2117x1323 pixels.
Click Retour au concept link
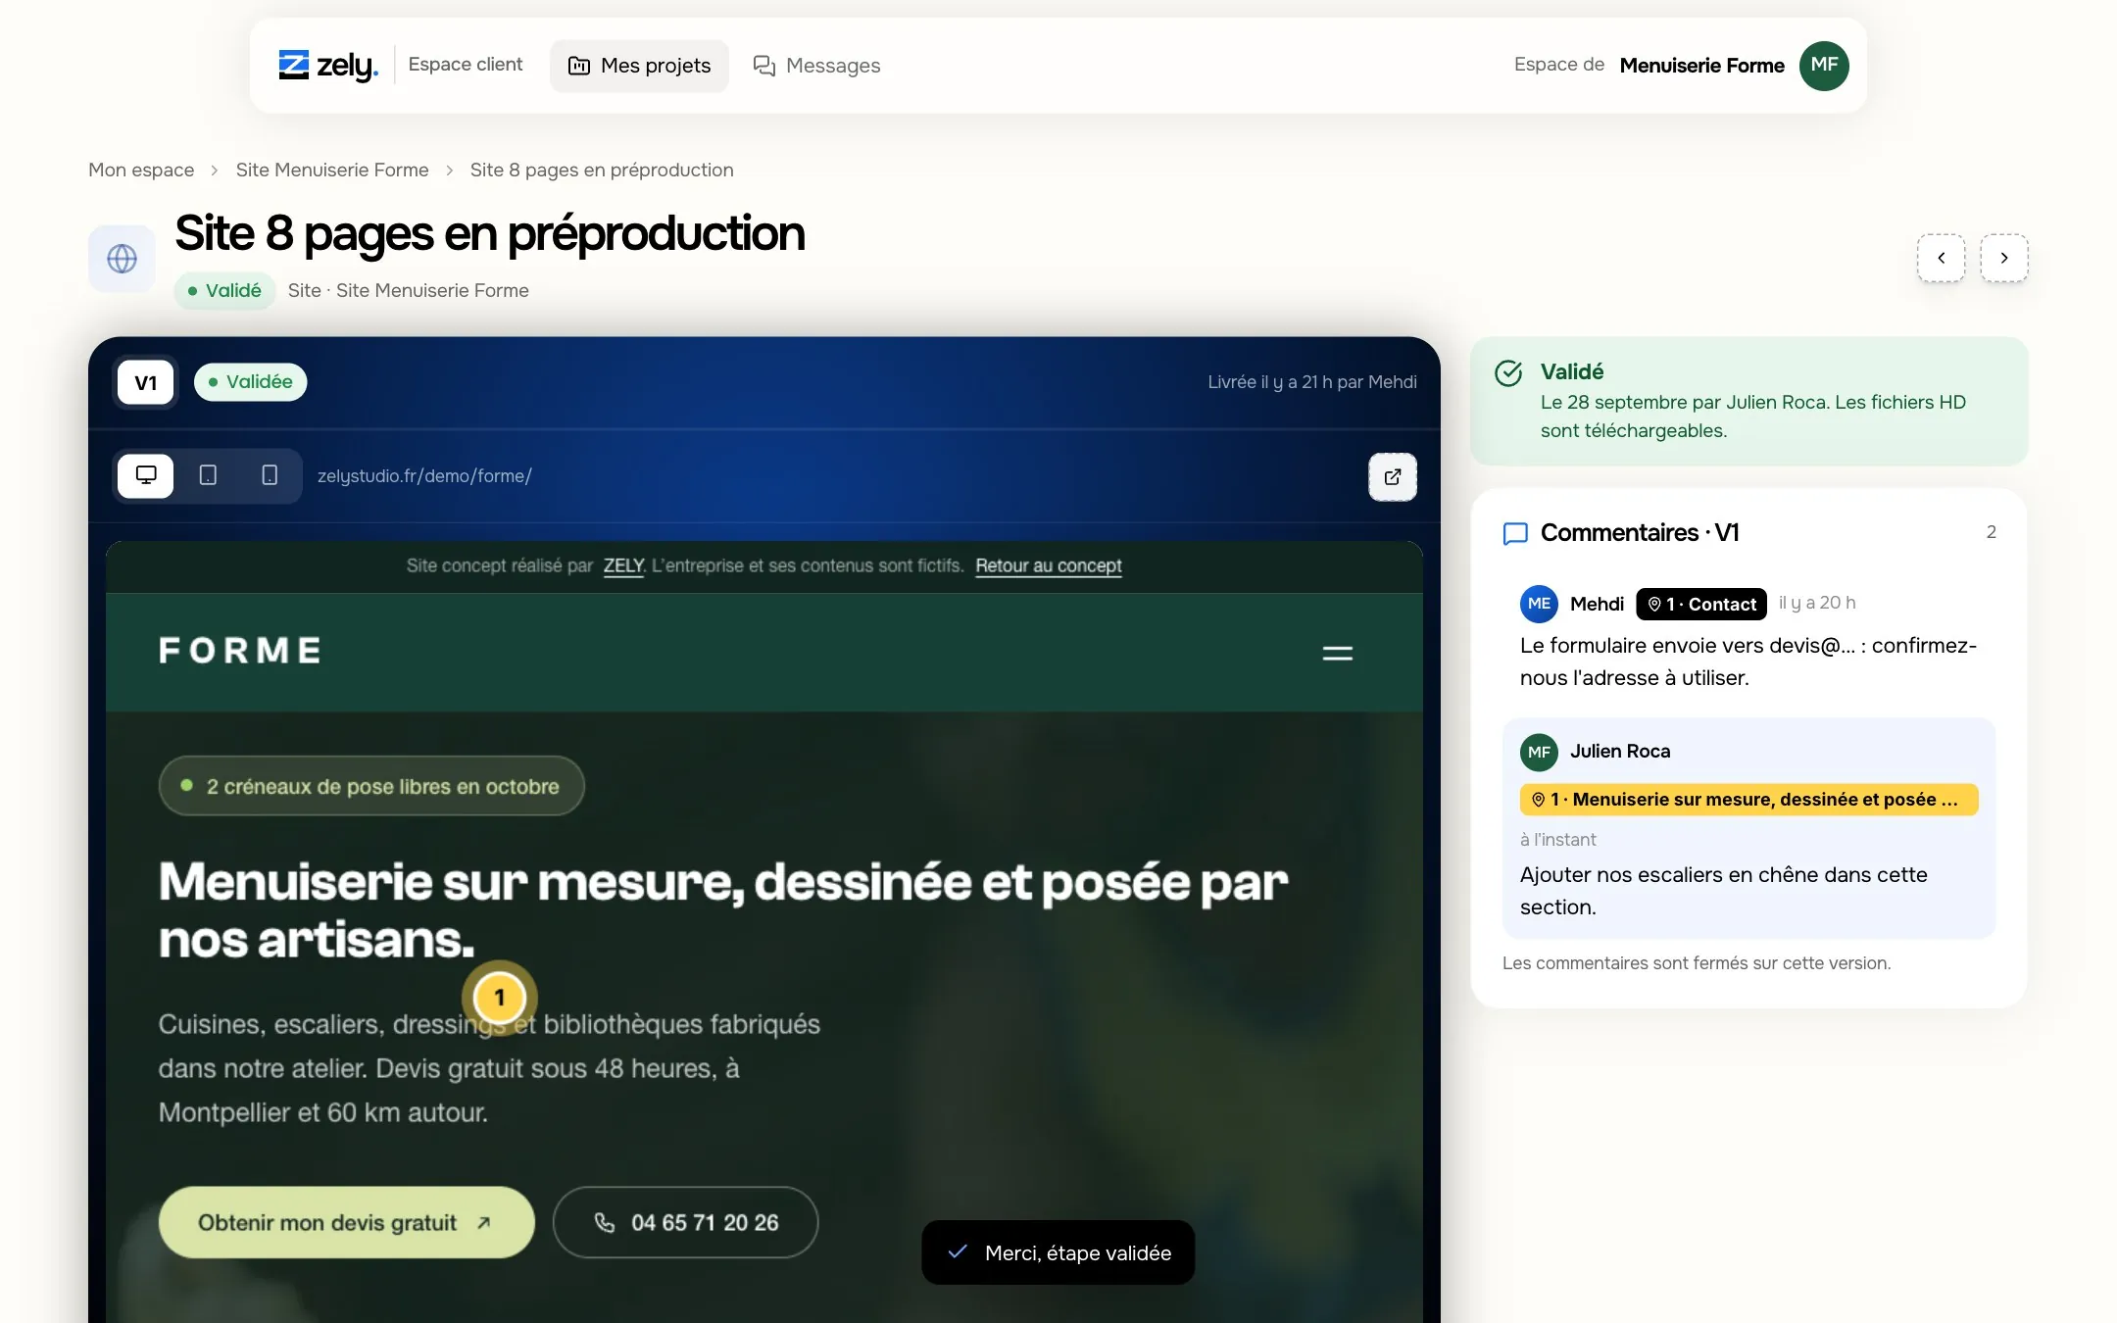[x=1049, y=565]
